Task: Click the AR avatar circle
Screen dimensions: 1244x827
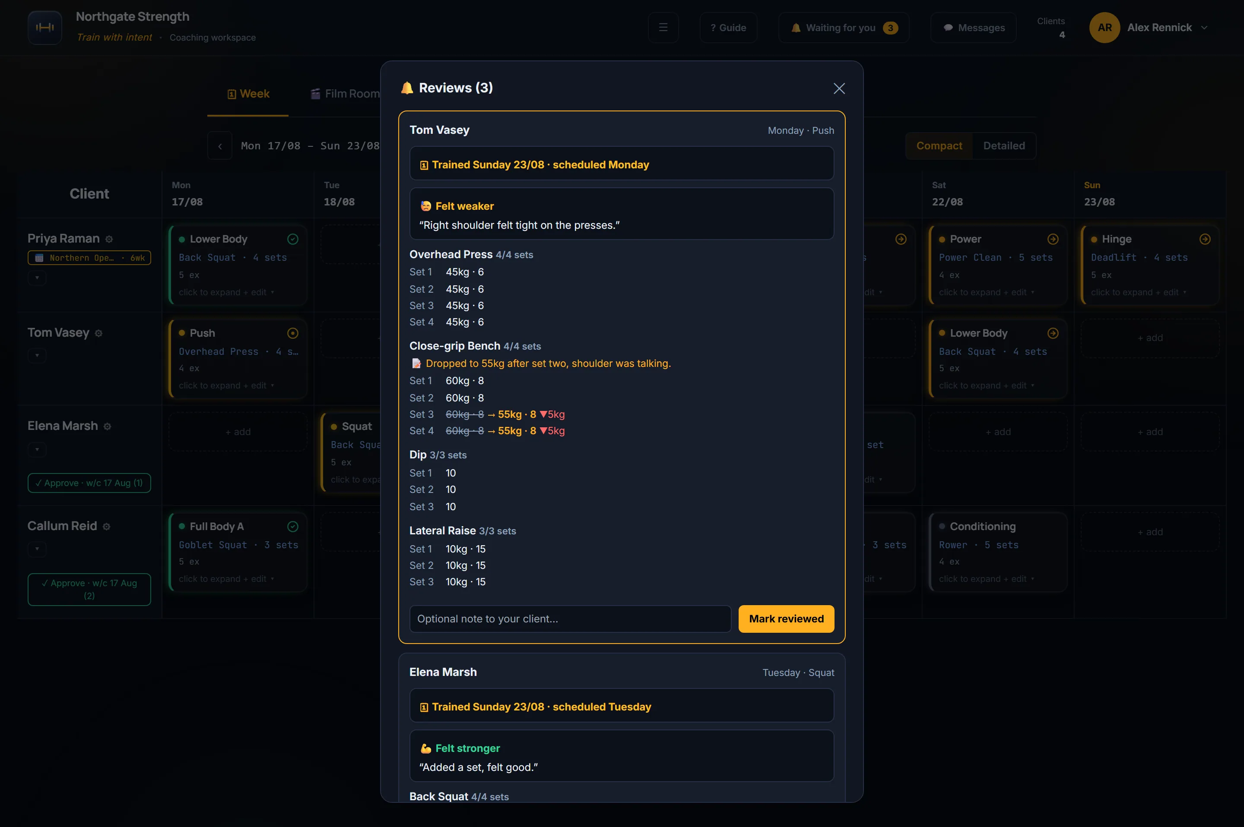Action: [1104, 28]
